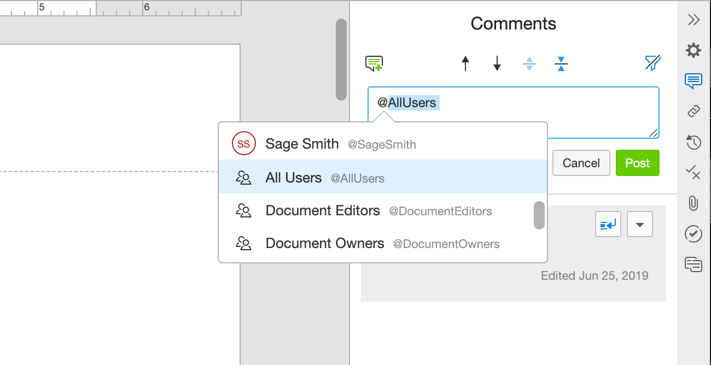Cancel the comment draft

click(x=581, y=163)
